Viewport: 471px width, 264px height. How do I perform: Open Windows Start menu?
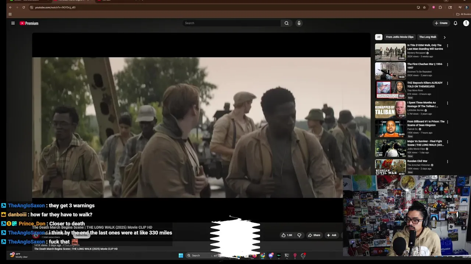coord(181,256)
